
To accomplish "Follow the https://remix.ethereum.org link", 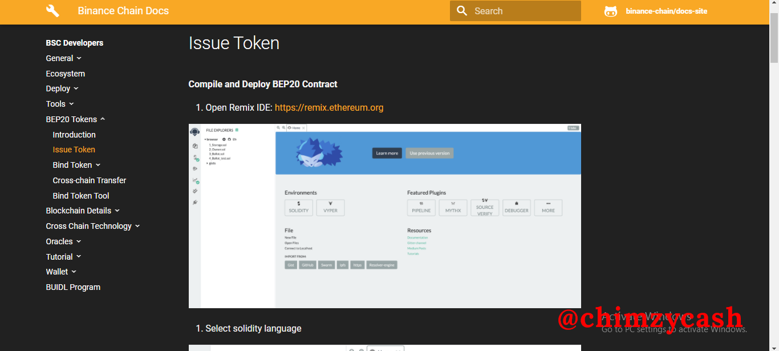I will (x=329, y=107).
